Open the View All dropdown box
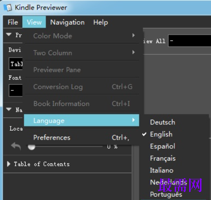Viewport: 211px width, 200px height. (190, 41)
